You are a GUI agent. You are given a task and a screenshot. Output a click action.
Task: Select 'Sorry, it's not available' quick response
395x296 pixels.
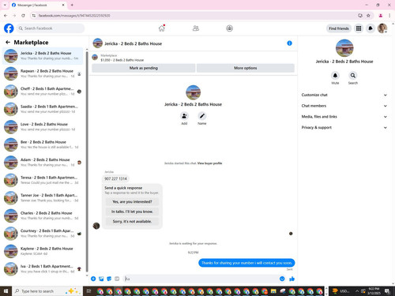click(x=132, y=221)
